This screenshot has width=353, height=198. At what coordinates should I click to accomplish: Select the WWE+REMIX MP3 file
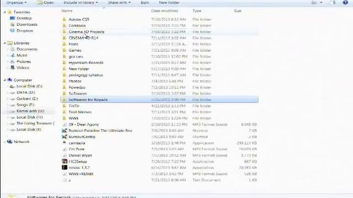pyautogui.click(x=81, y=174)
